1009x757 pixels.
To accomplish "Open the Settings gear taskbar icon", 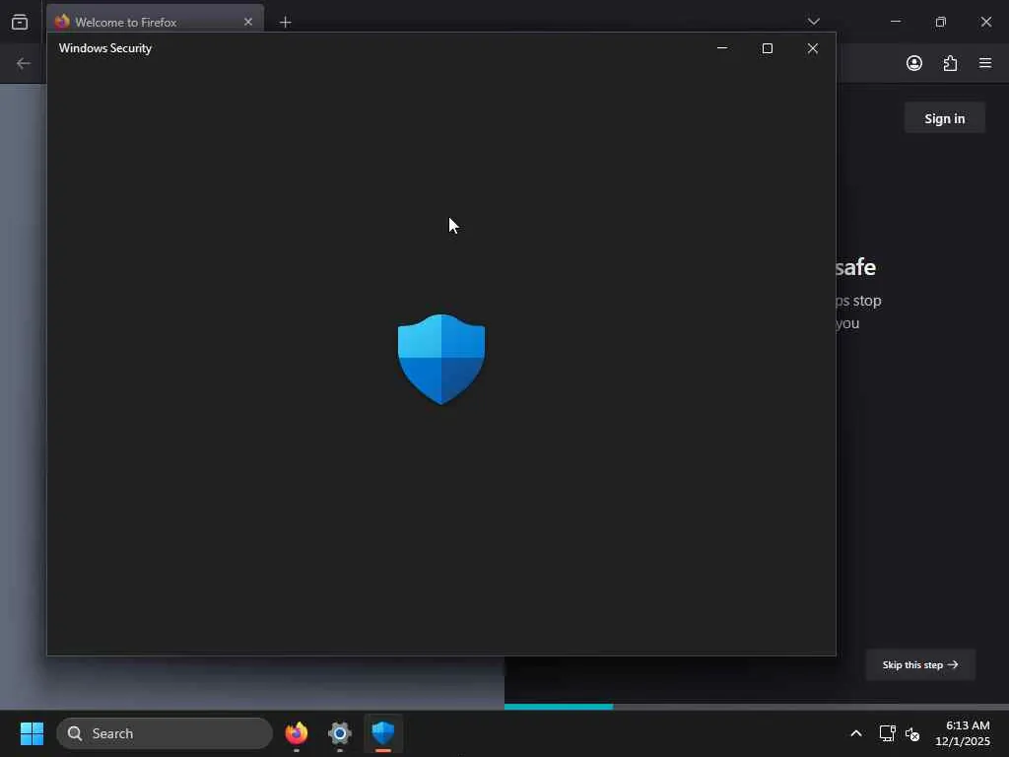I will pyautogui.click(x=340, y=733).
